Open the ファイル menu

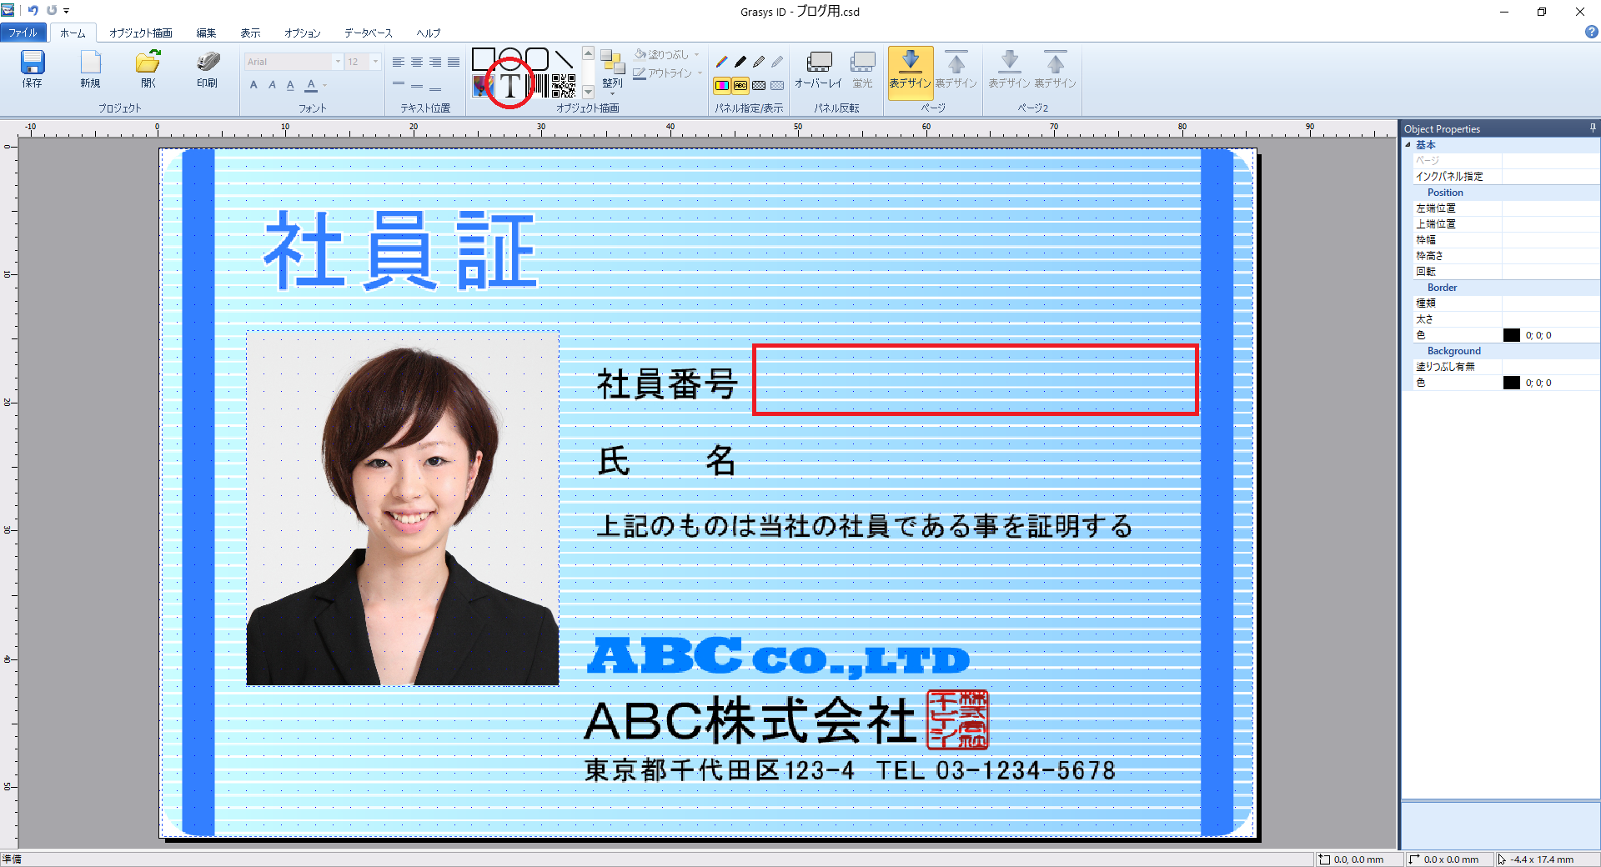[23, 33]
